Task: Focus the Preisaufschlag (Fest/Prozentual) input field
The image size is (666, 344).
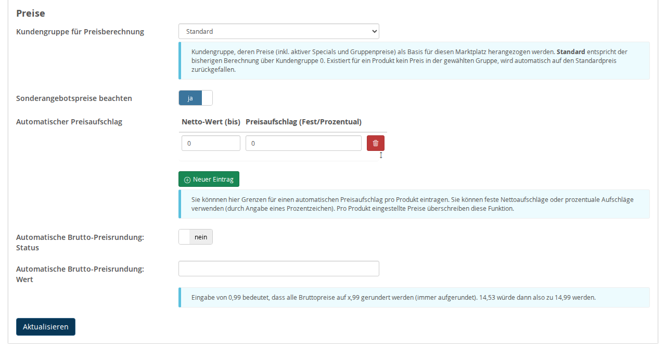Action: click(303, 143)
